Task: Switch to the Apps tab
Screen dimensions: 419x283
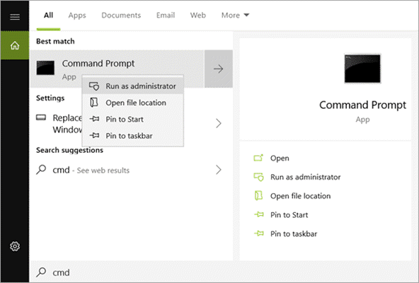Action: coord(77,16)
